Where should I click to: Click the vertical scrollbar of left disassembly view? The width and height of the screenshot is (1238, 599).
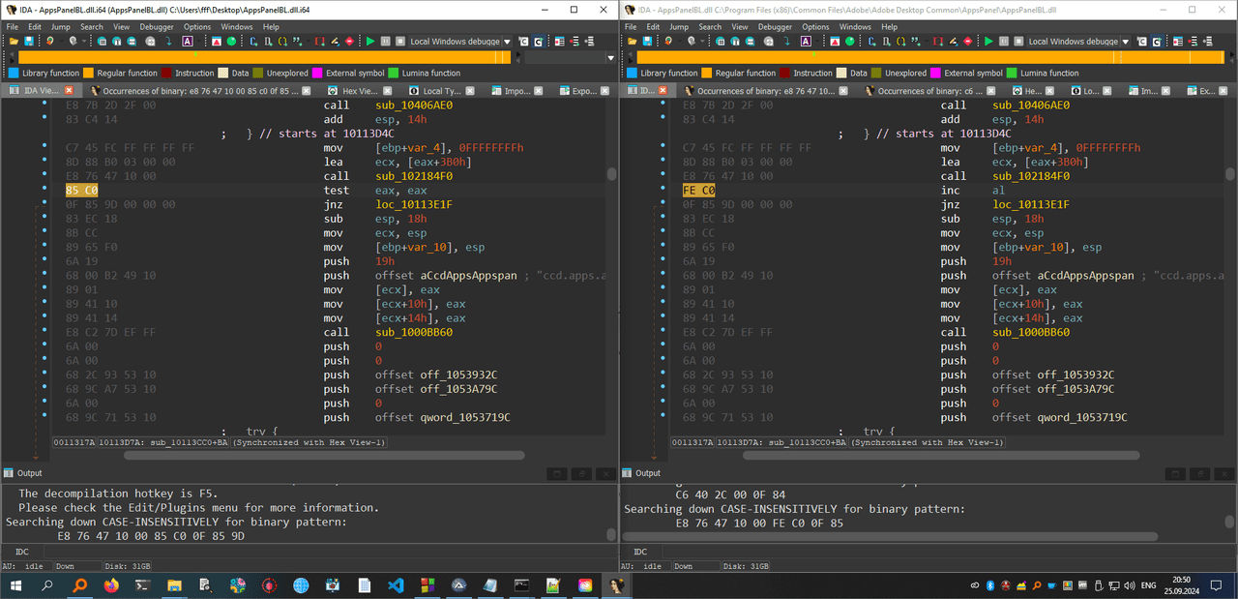[611, 266]
